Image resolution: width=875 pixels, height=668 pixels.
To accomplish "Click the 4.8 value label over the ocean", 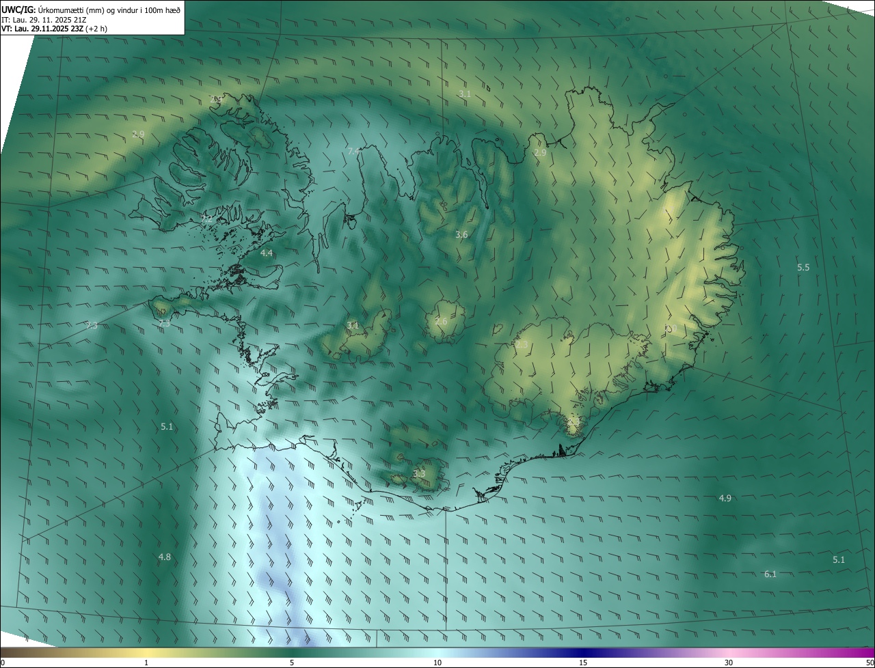I will (165, 557).
